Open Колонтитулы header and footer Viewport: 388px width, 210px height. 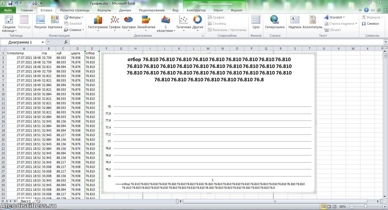click(312, 22)
